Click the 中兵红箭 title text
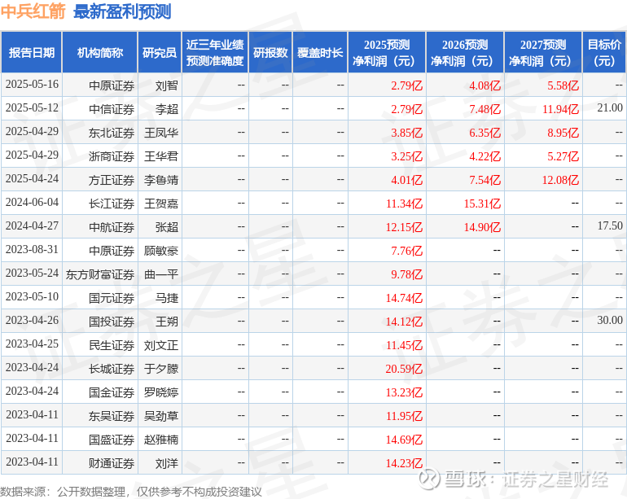627x499 pixels. coord(33,11)
